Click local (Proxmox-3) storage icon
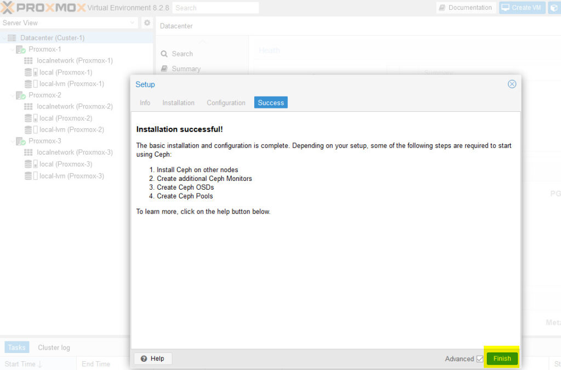 pos(31,164)
